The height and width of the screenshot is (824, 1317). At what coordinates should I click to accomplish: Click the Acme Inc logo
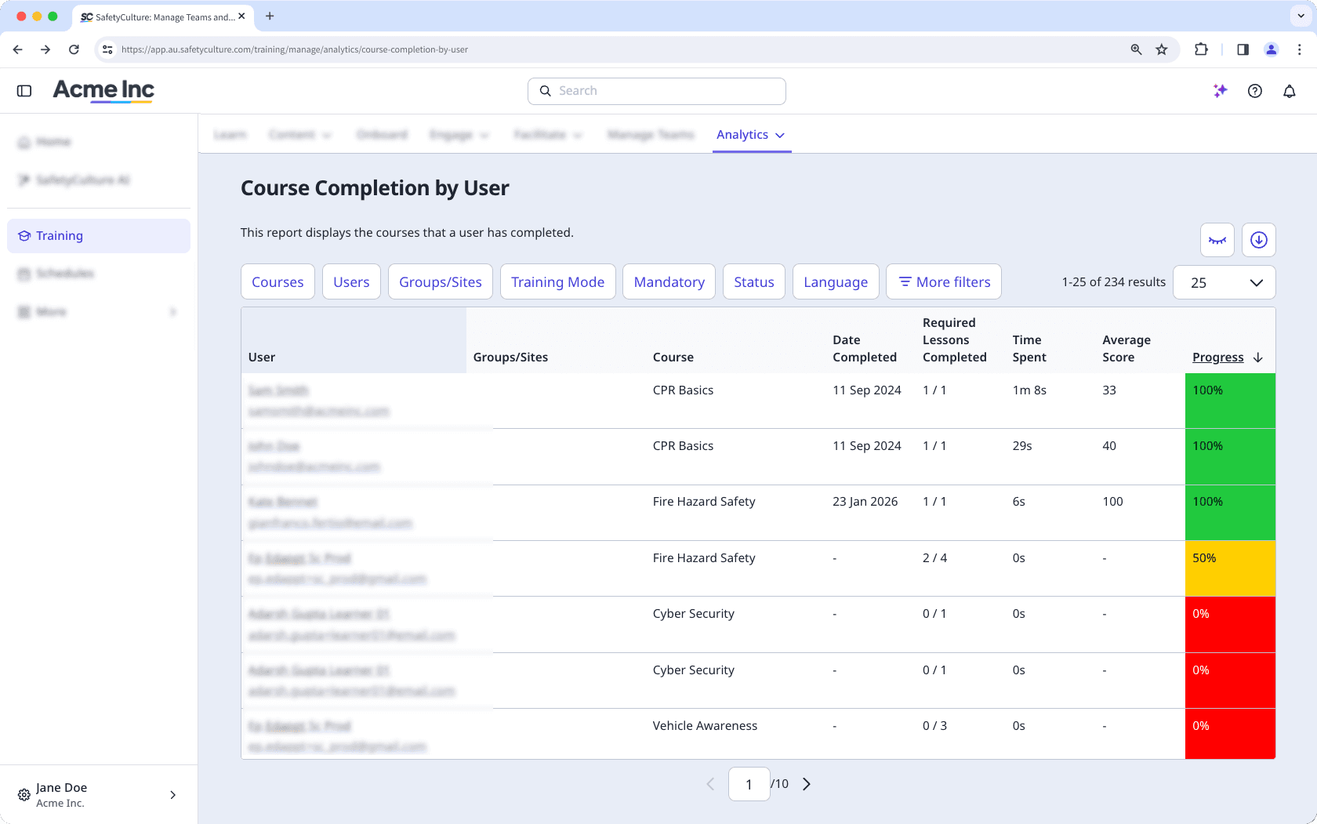pos(103,91)
